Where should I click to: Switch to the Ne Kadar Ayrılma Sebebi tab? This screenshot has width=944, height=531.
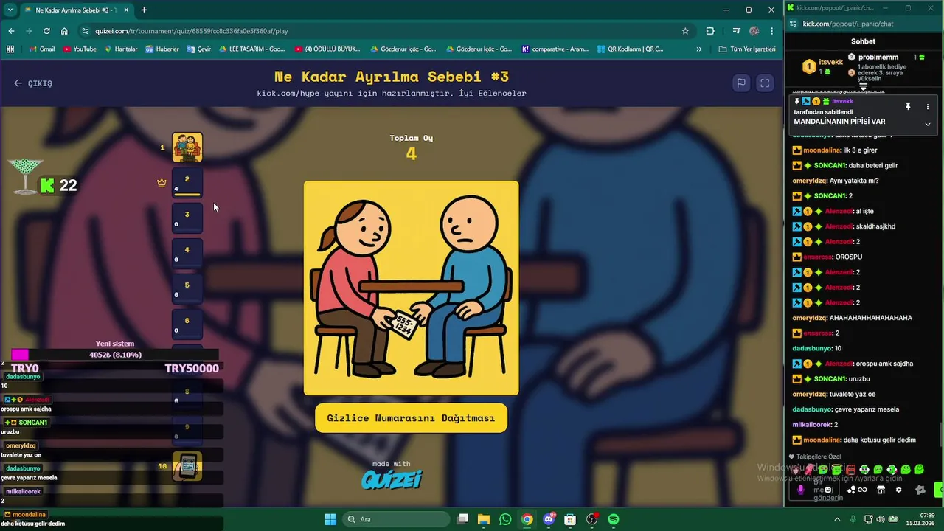76,10
